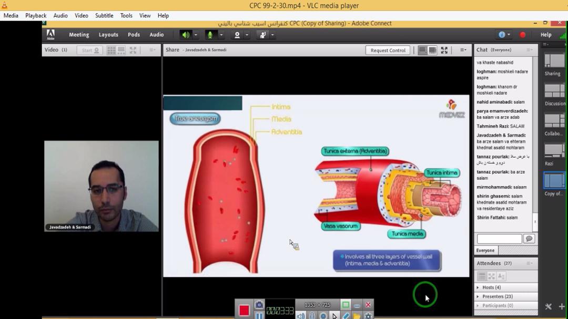This screenshot has height=319, width=568.
Task: Click the Start video button
Action: pyautogui.click(x=90, y=50)
